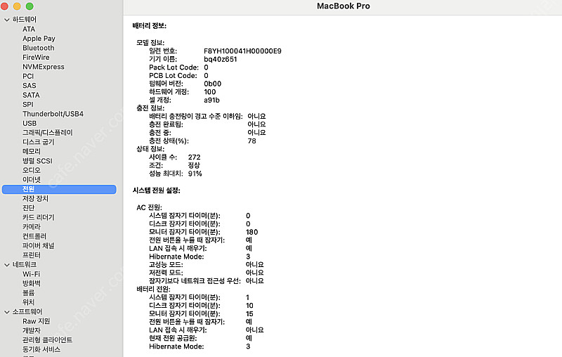This screenshot has height=357, width=562.
Task: Select USB in hardware list
Action: pos(30,123)
